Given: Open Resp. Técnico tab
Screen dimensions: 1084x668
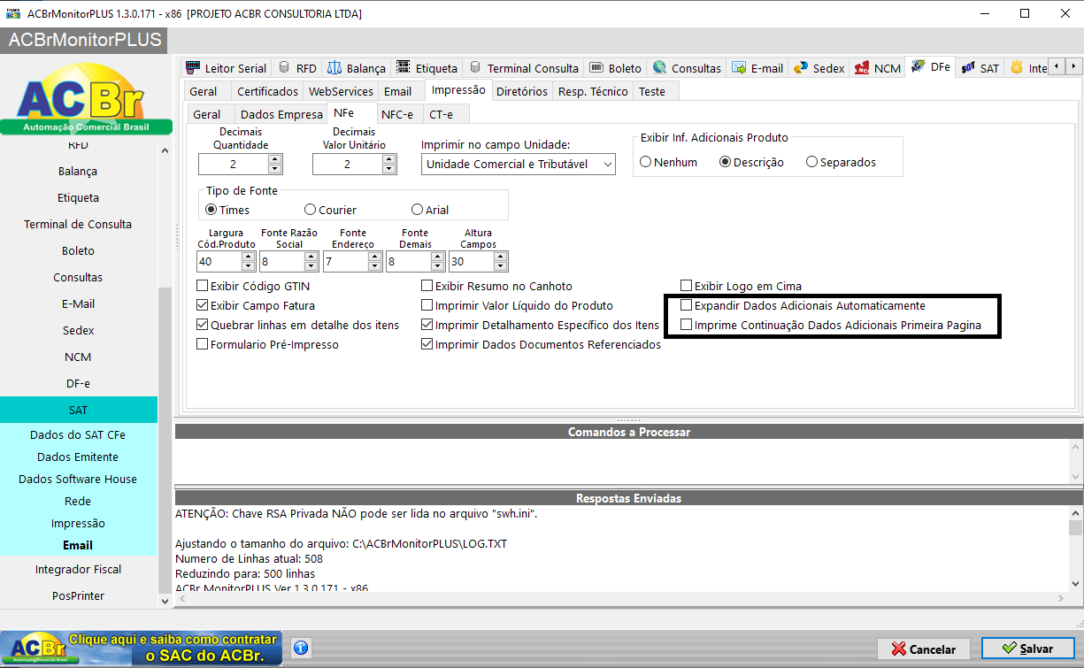Looking at the screenshot, I should [x=593, y=91].
